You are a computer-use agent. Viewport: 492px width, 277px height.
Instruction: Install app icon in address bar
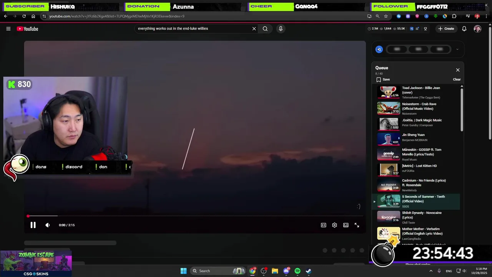point(369,16)
